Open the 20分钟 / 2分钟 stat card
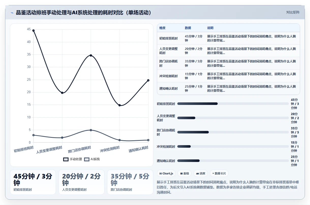The width and height of the screenshot is (310, 205). 81,182
